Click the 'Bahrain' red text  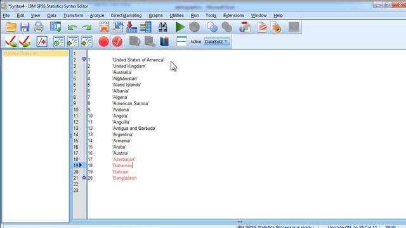pos(121,172)
